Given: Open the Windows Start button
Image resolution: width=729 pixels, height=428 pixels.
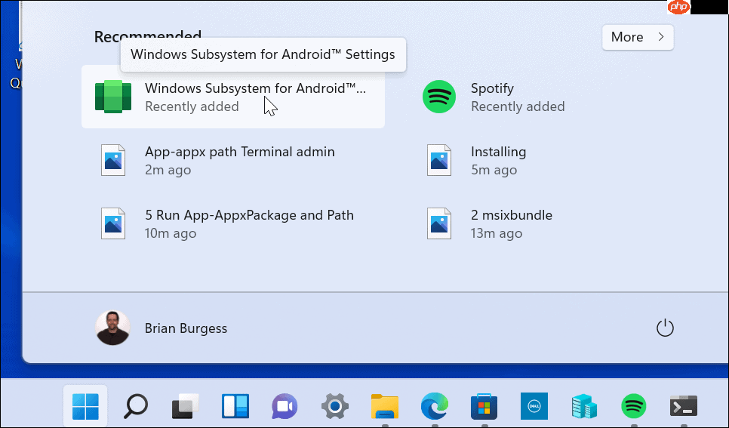Looking at the screenshot, I should 85,406.
